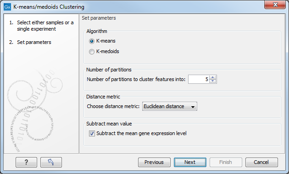Click the Gx application icon in title bar
Image resolution: width=289 pixels, height=174 pixels.
point(7,7)
